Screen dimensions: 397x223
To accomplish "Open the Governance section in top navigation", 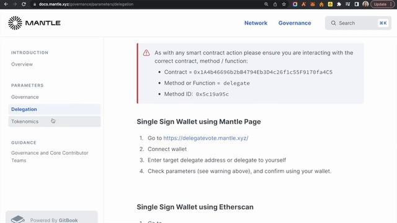I will pyautogui.click(x=295, y=23).
